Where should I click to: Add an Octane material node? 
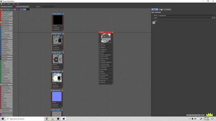[x=6, y=12]
